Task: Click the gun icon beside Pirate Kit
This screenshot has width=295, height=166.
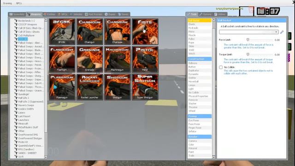Action: 16,142
